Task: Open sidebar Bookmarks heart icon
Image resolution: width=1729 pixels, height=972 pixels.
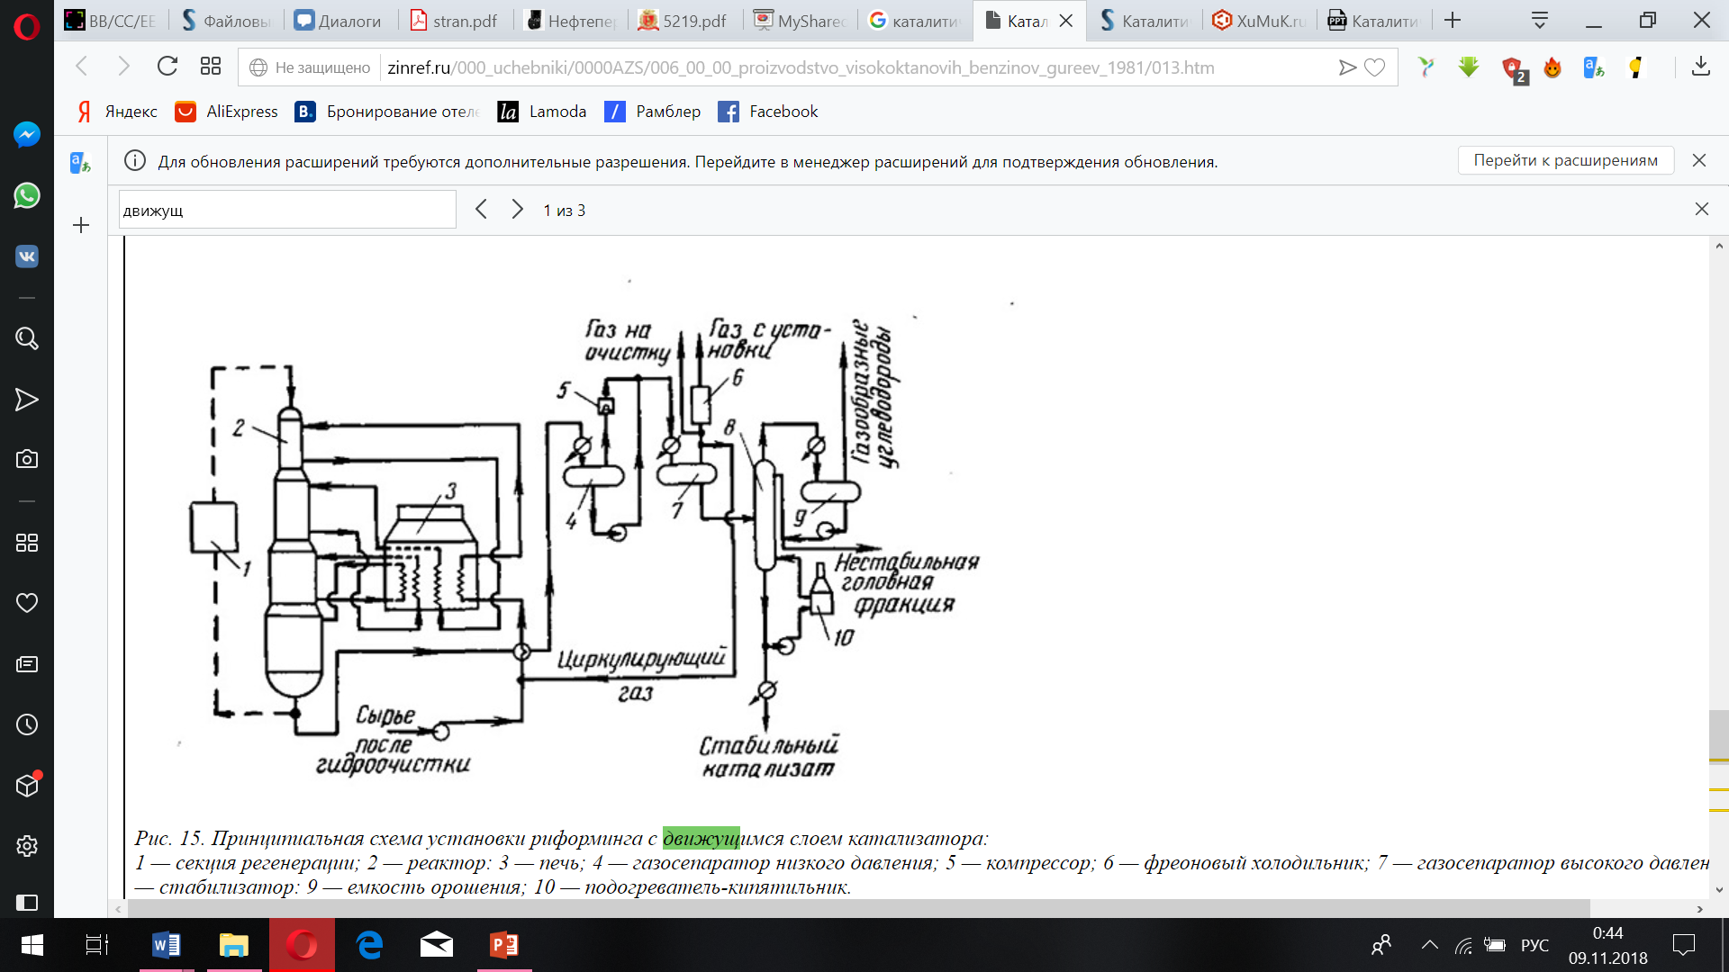Action: [27, 603]
